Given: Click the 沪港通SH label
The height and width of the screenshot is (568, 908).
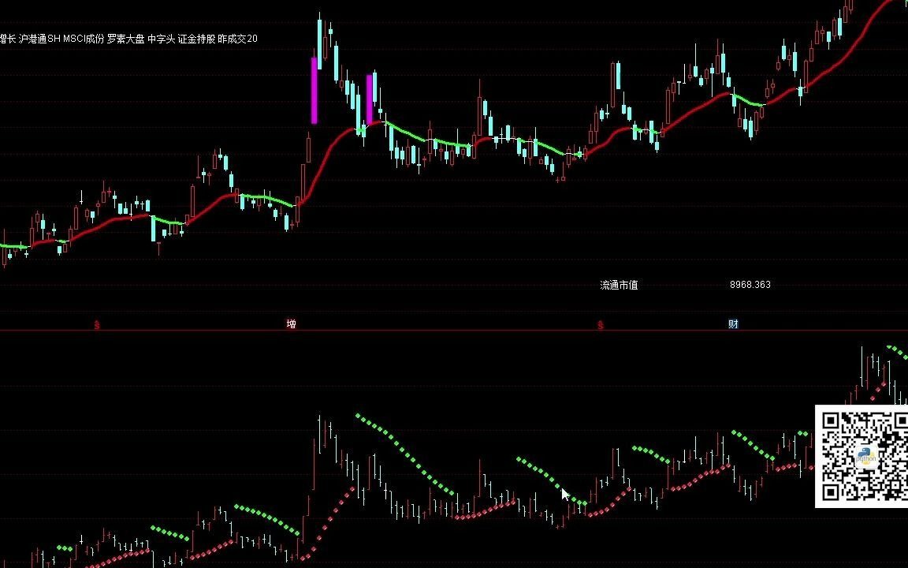Looking at the screenshot, I should [x=39, y=38].
